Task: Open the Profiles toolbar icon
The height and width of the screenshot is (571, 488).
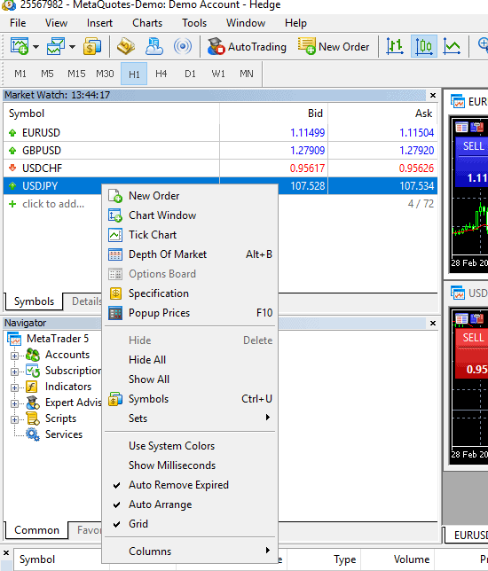Action: [55, 46]
